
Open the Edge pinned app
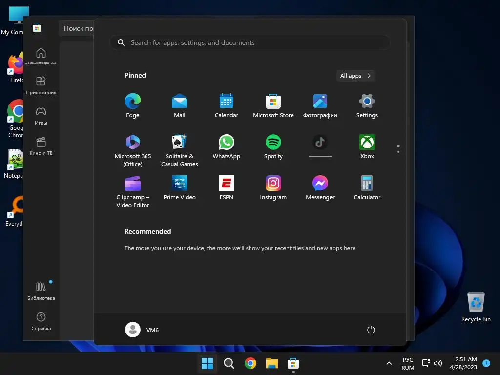coord(133,105)
